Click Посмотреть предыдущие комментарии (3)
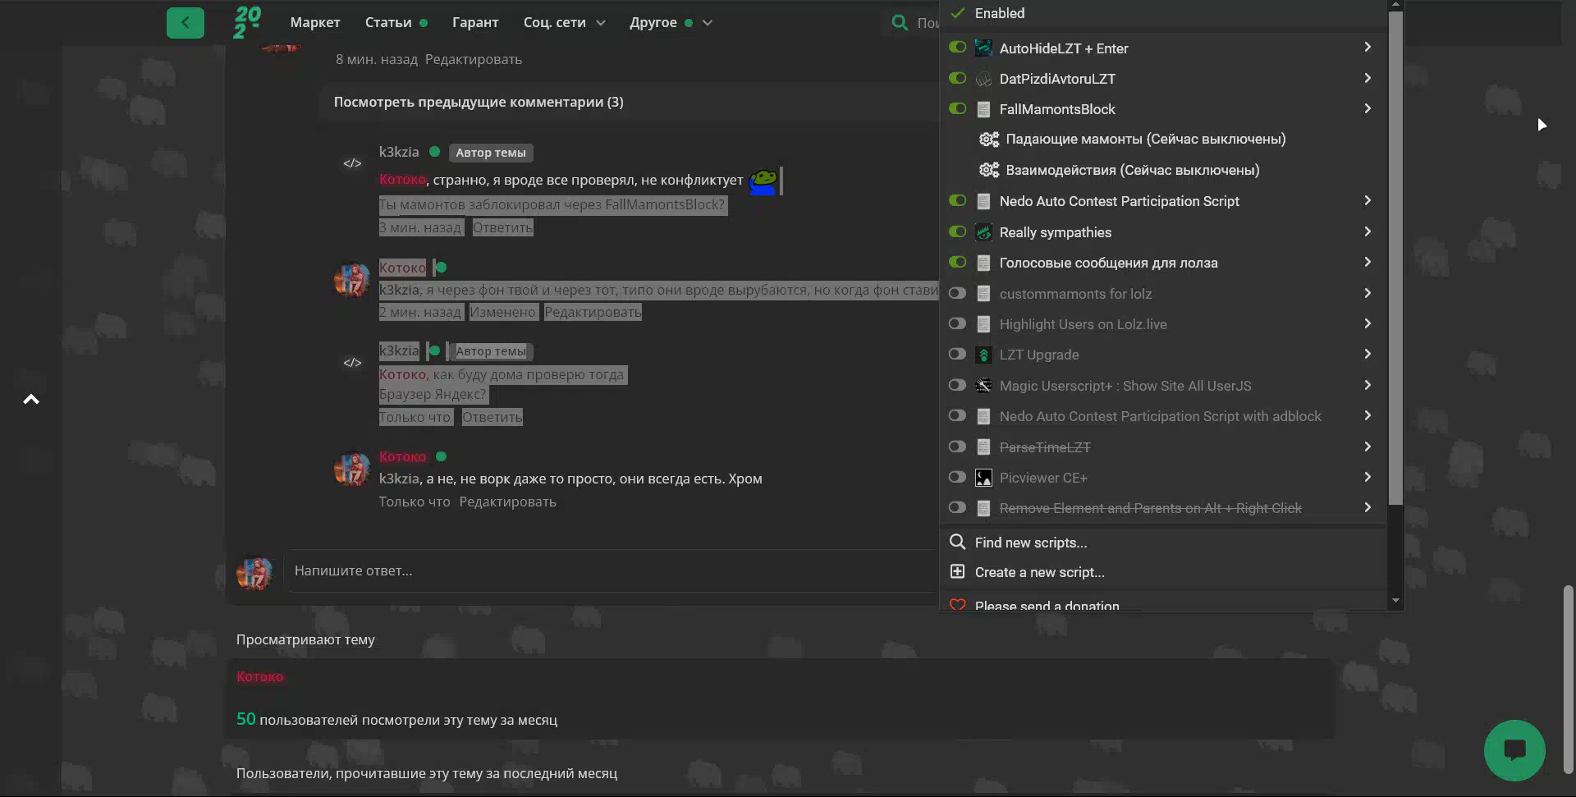Viewport: 1576px width, 797px height. [479, 102]
